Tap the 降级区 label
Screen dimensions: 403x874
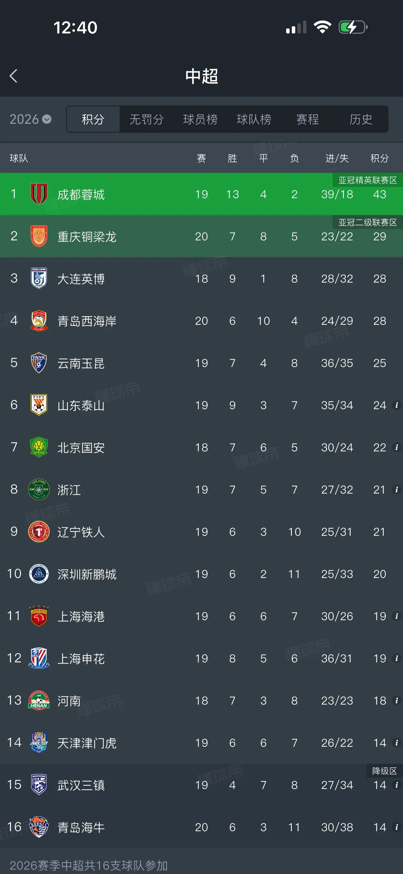tap(384, 771)
